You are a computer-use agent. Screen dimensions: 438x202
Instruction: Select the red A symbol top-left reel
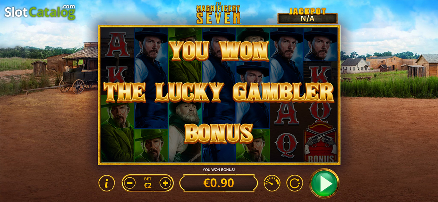(x=118, y=44)
